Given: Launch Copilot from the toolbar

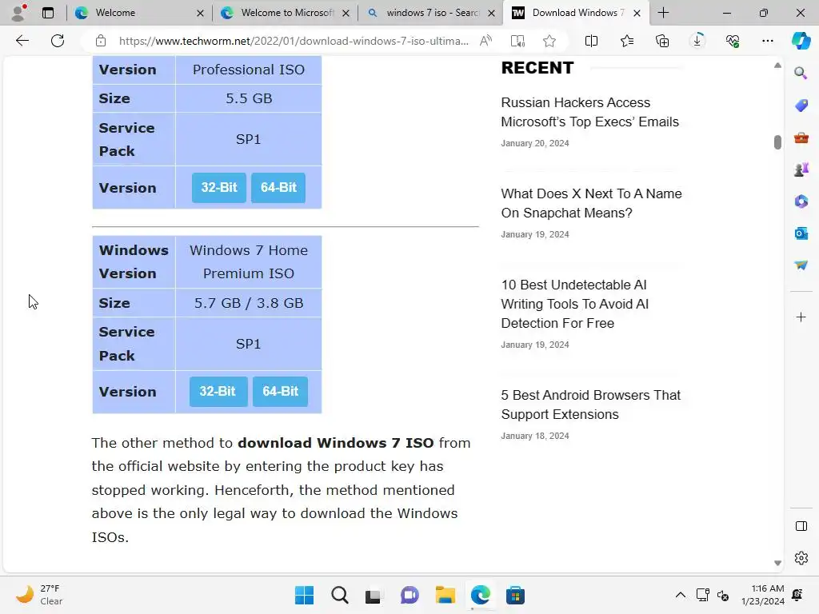Looking at the screenshot, I should coord(801,41).
